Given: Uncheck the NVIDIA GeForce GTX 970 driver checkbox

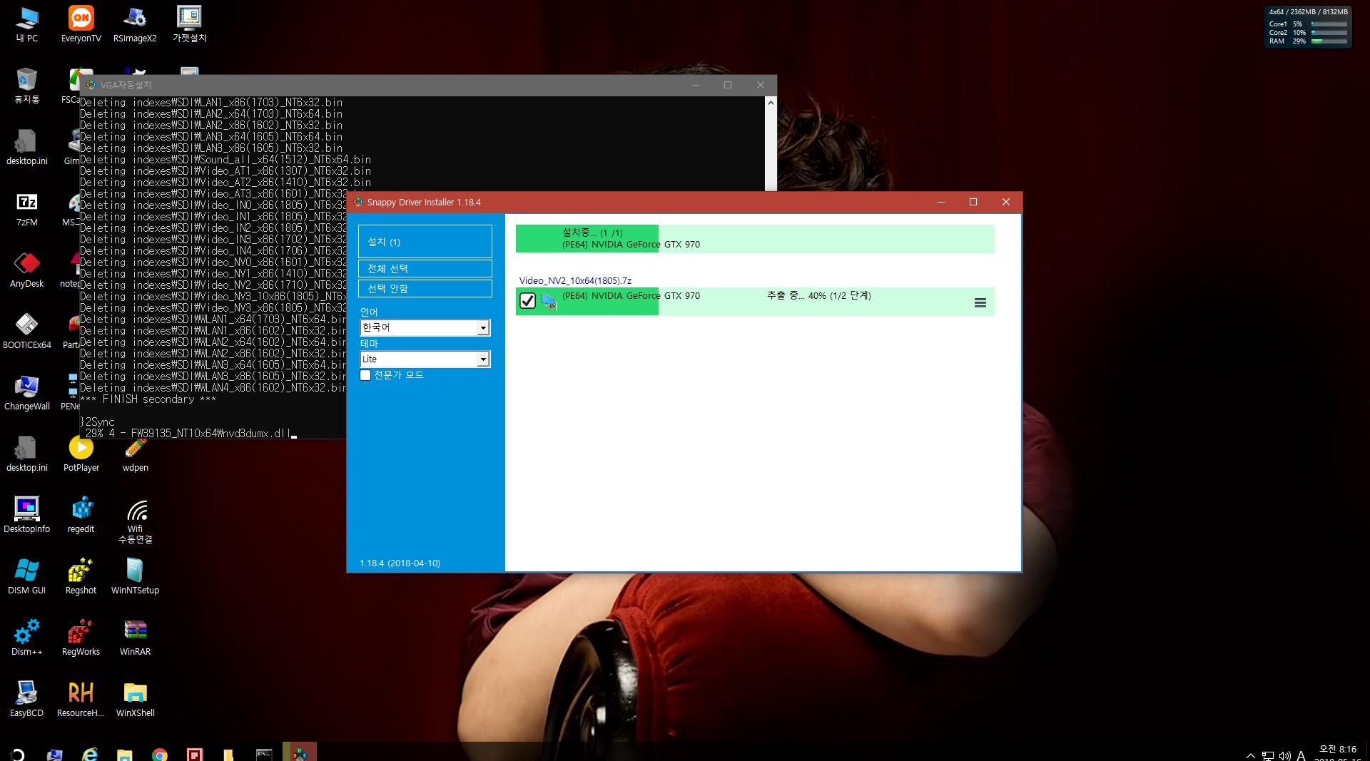Looking at the screenshot, I should coord(527,301).
